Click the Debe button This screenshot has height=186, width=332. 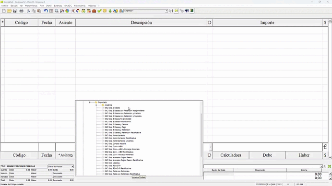click(267, 155)
